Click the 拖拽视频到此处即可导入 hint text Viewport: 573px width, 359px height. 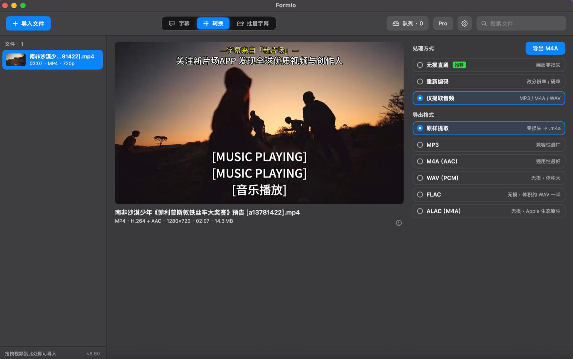point(30,354)
